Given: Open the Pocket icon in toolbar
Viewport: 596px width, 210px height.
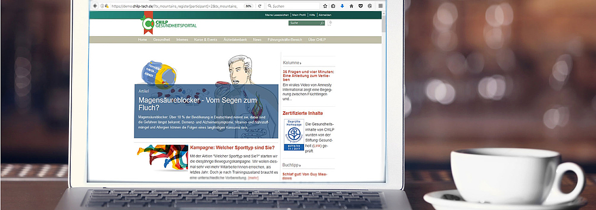Looking at the screenshot, I should (x=361, y=6).
